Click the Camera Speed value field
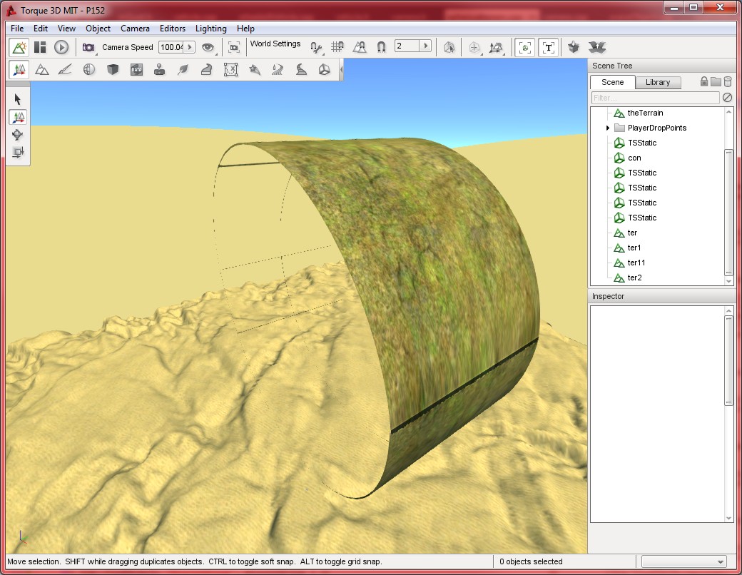The image size is (742, 575). click(171, 47)
